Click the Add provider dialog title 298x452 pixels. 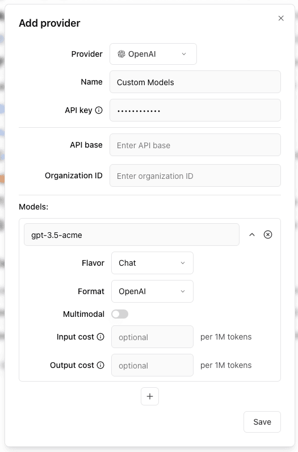pos(49,23)
